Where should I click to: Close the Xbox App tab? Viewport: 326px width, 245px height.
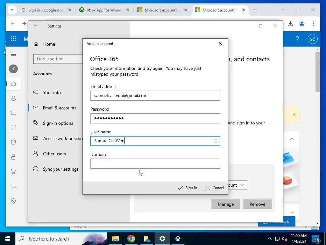pyautogui.click(x=128, y=10)
